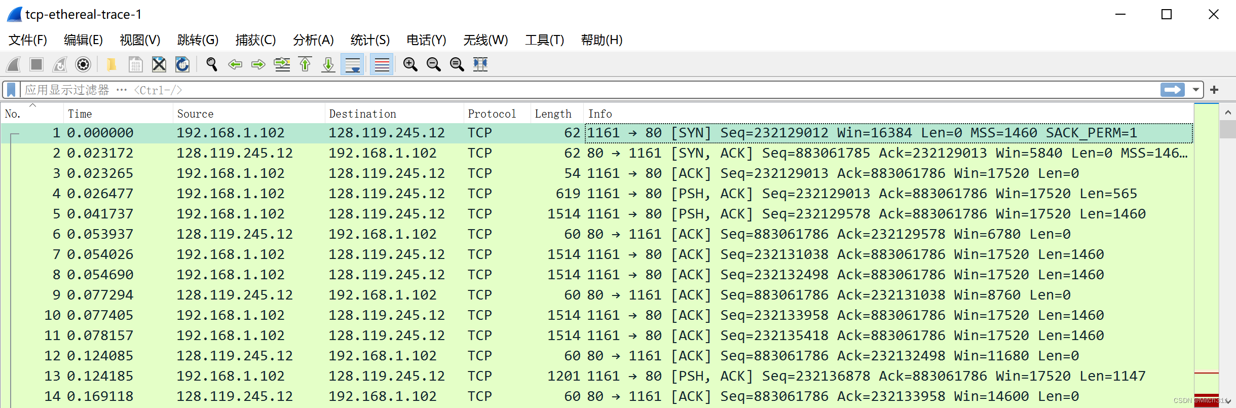Open the 统计(S) menu
The image size is (1236, 408).
pos(370,40)
